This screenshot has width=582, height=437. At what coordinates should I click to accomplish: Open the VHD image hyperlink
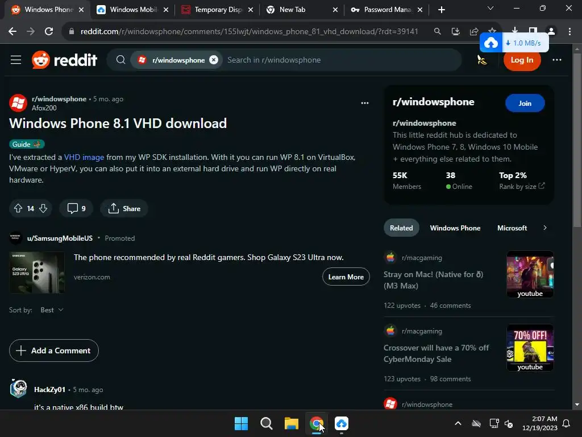84,157
